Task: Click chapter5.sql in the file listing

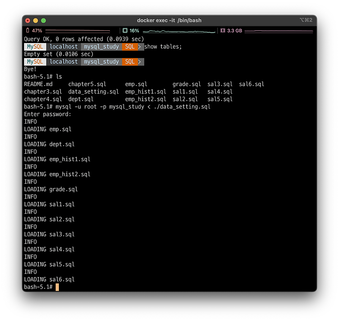Action: point(87,84)
